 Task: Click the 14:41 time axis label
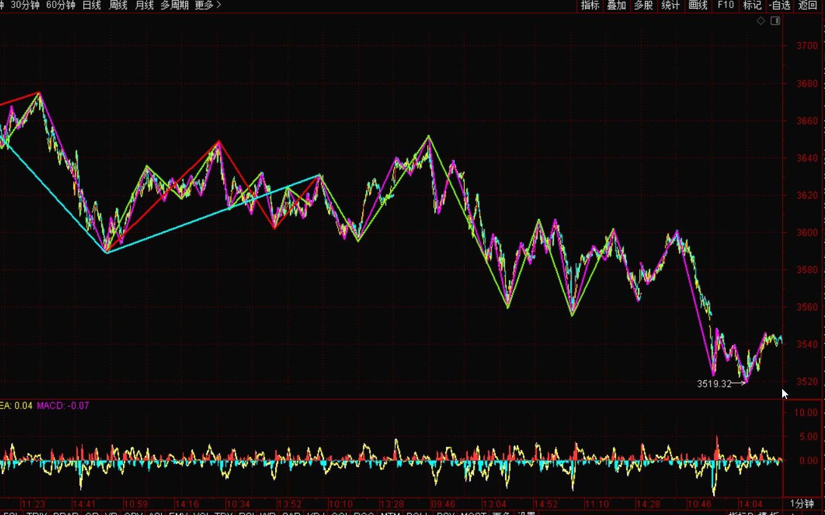(84, 504)
